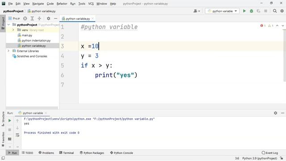Open the python variable run configuration dropdown

point(222,11)
